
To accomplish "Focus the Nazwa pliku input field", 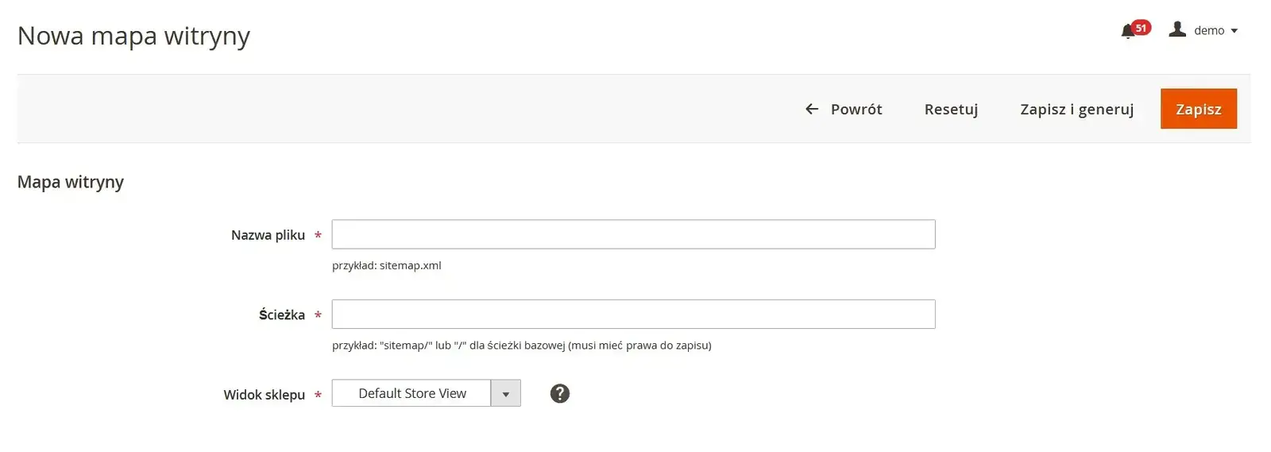I will pos(633,234).
